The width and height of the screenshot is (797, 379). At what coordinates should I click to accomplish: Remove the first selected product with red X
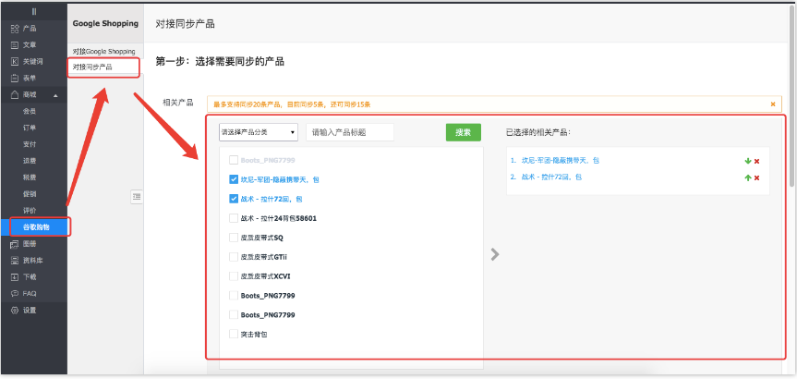click(x=757, y=161)
